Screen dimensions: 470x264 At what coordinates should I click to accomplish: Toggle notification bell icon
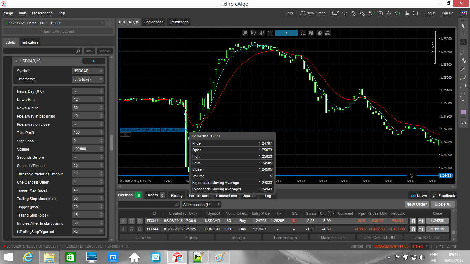[x=389, y=13]
